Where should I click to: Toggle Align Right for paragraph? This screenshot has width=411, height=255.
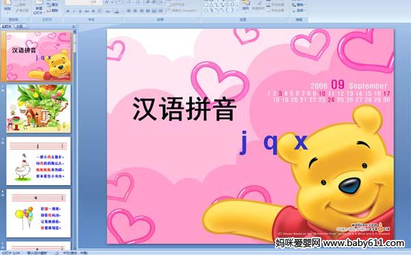pos(141,11)
